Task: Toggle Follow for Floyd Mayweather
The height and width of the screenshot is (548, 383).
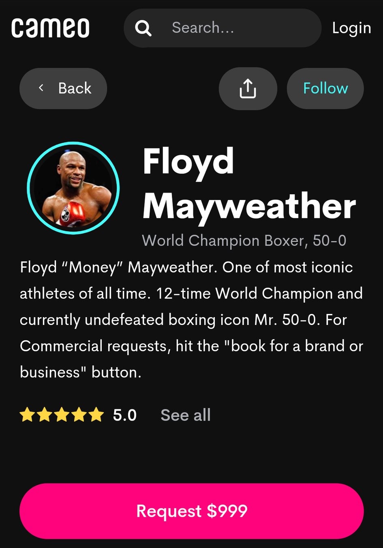Action: pyautogui.click(x=325, y=88)
